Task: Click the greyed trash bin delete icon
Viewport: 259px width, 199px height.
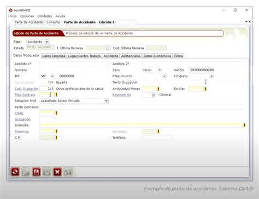Action: tap(47, 172)
